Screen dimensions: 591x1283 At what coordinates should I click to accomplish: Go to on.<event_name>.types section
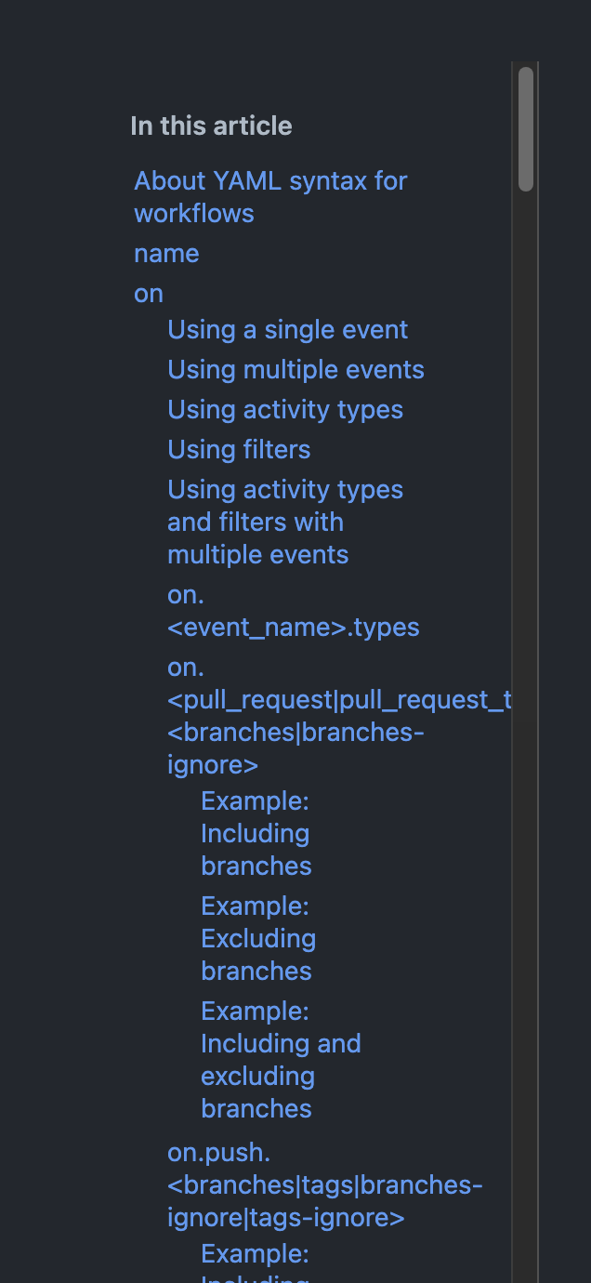[294, 611]
